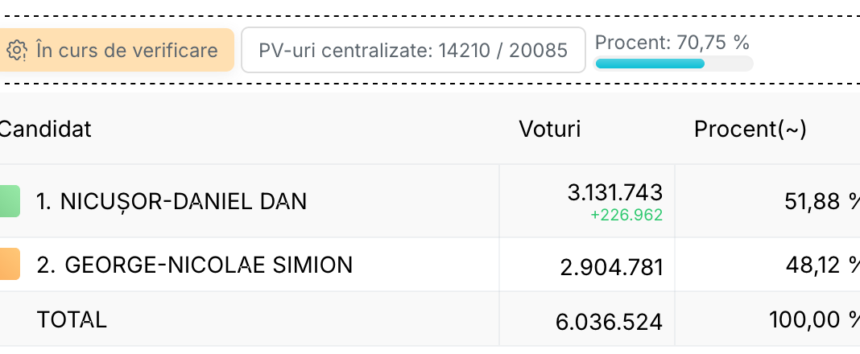
Task: Click the green +226.962 vote difference
Action: [x=626, y=215]
